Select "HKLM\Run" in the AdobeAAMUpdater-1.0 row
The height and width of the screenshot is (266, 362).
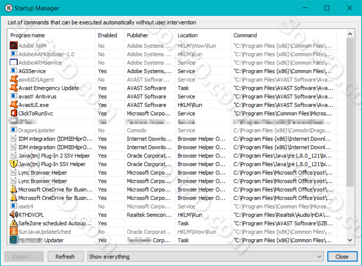pos(190,54)
